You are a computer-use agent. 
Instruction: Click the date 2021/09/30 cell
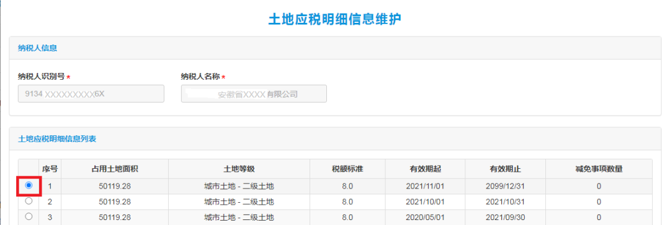pos(506,218)
